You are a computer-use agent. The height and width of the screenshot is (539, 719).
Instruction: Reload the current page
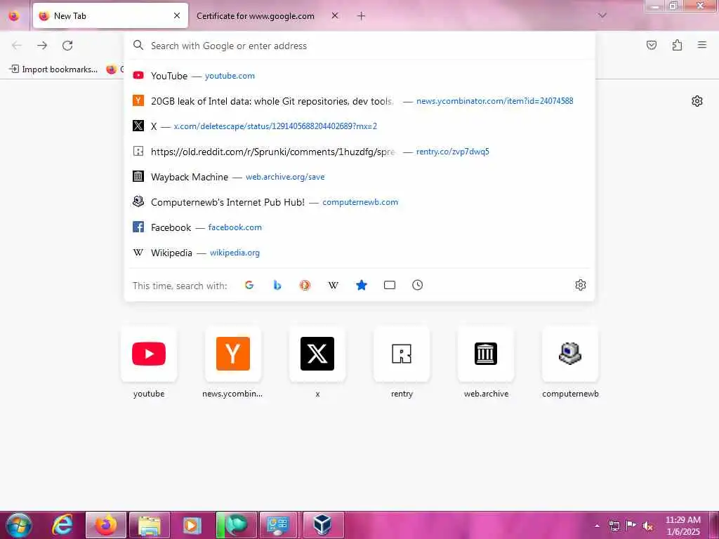pyautogui.click(x=67, y=46)
